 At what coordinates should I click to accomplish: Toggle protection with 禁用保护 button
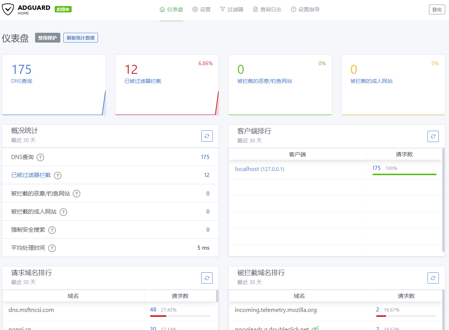pyautogui.click(x=48, y=38)
